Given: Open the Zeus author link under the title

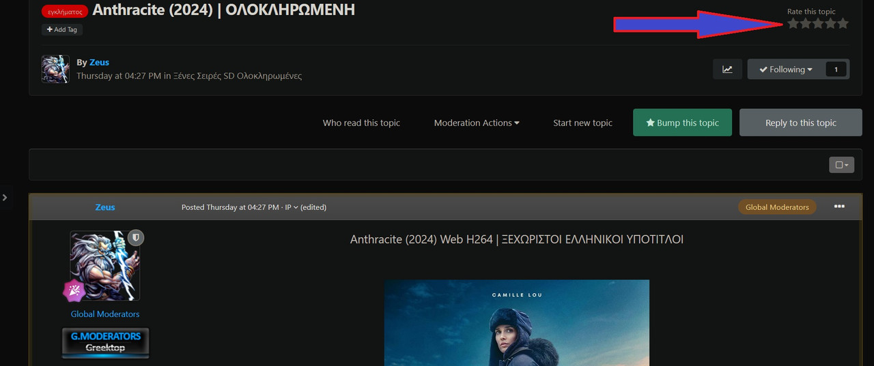Looking at the screenshot, I should (x=99, y=62).
